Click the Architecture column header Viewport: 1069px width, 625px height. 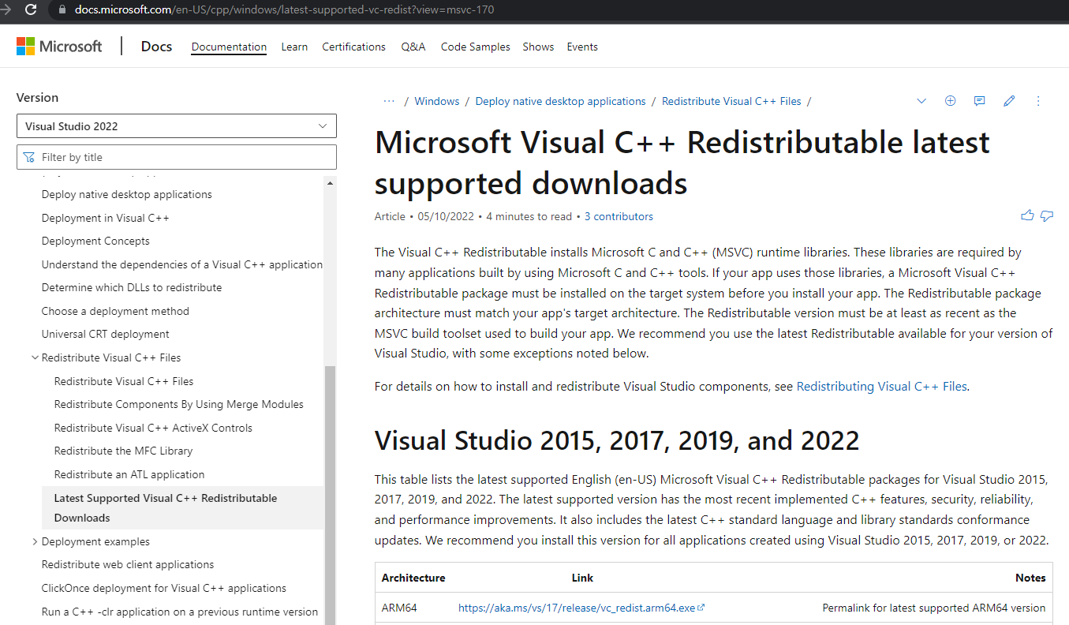413,578
